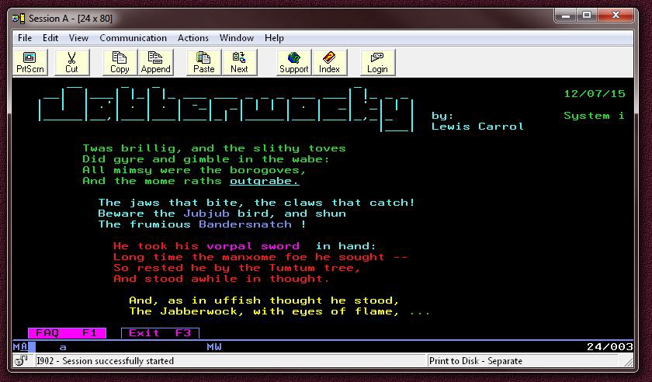Click the magenta words 'vorpal sword'
The width and height of the screenshot is (652, 382).
tap(253, 246)
